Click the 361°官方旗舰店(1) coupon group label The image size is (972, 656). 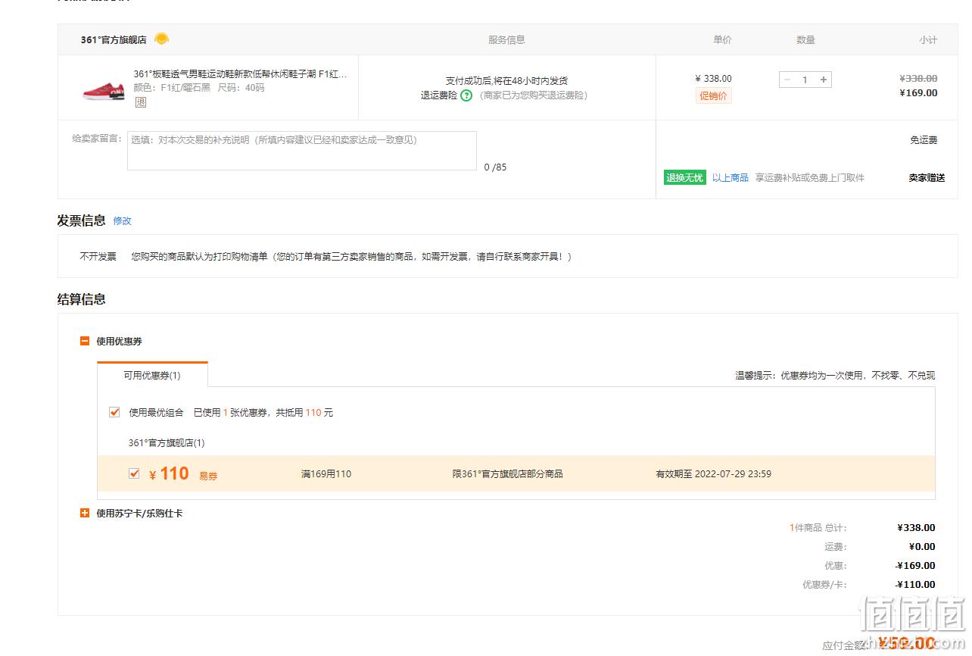click(x=167, y=443)
